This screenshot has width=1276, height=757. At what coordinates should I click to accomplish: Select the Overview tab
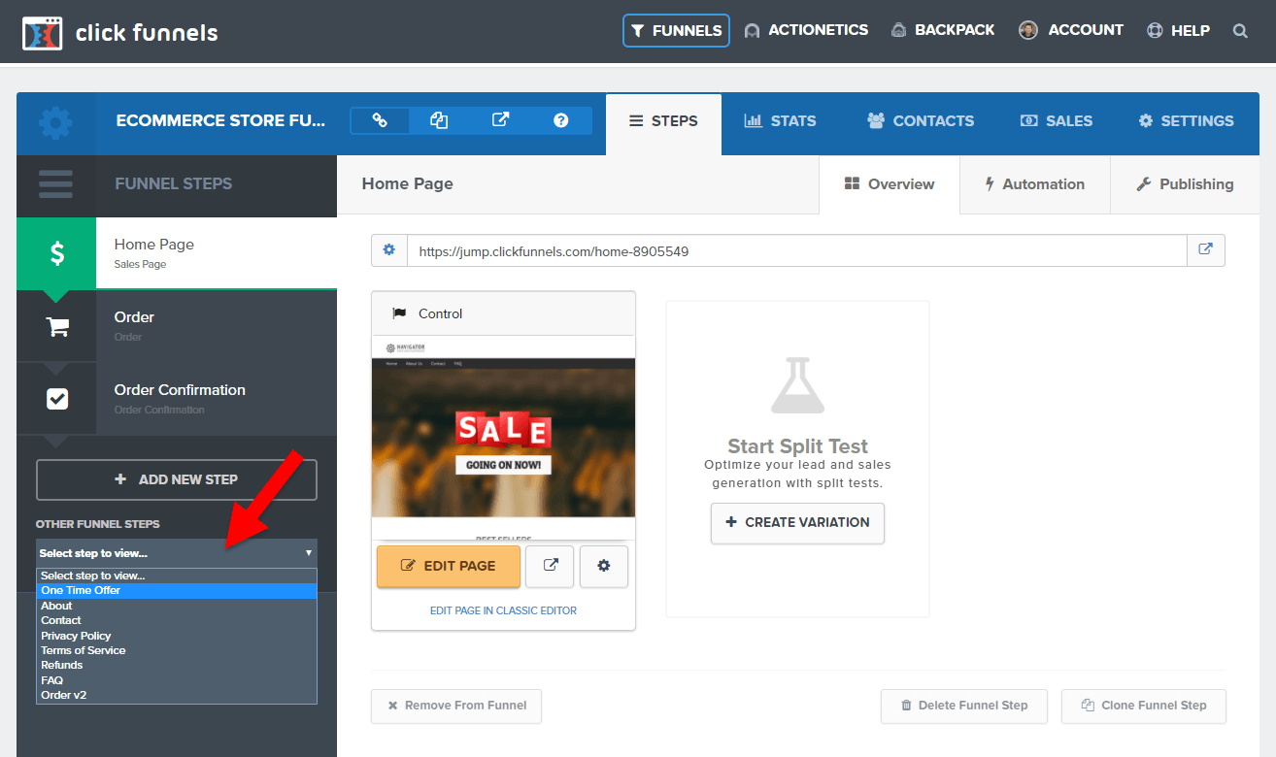[x=890, y=184]
